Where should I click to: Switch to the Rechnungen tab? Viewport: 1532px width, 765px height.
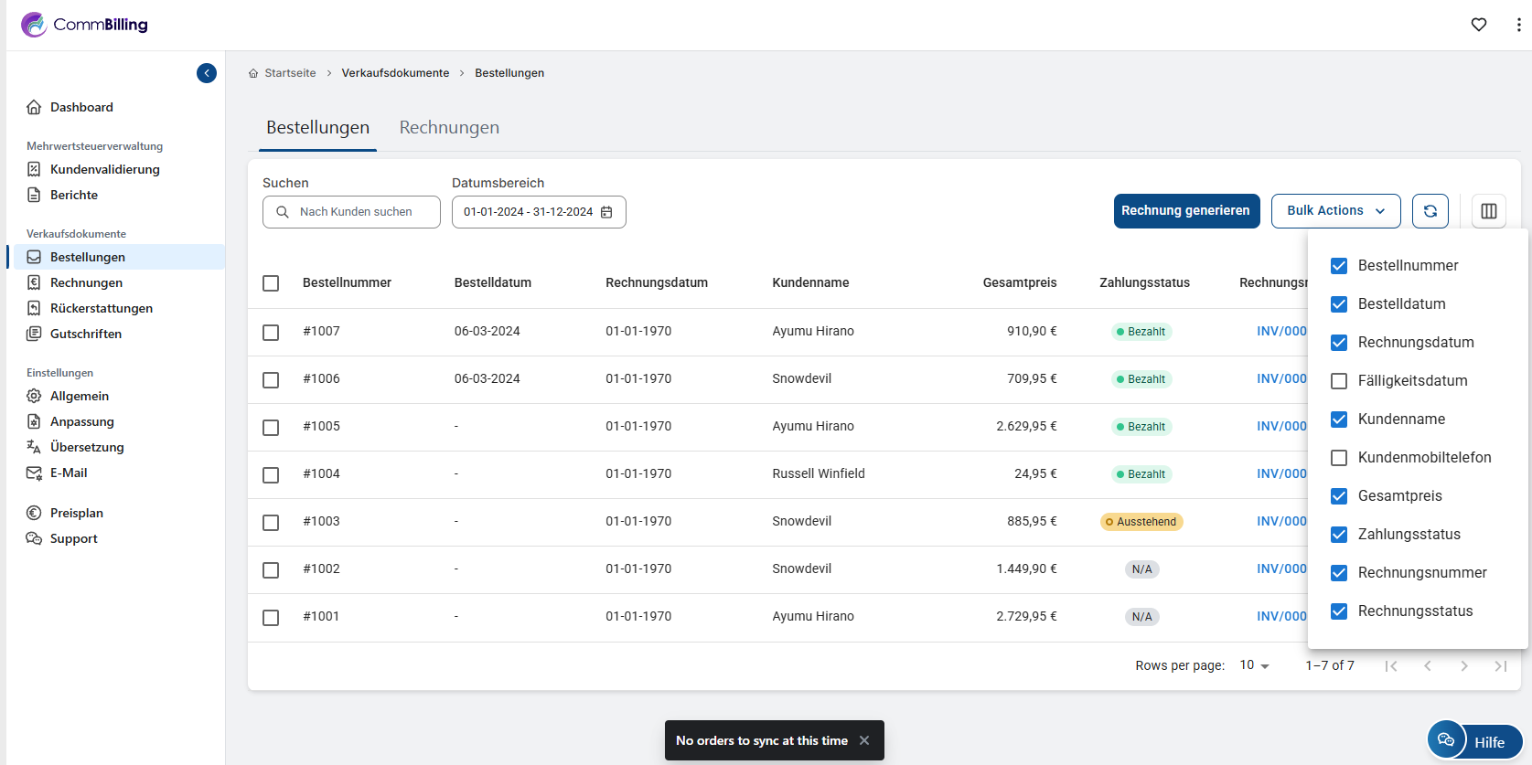pos(449,128)
